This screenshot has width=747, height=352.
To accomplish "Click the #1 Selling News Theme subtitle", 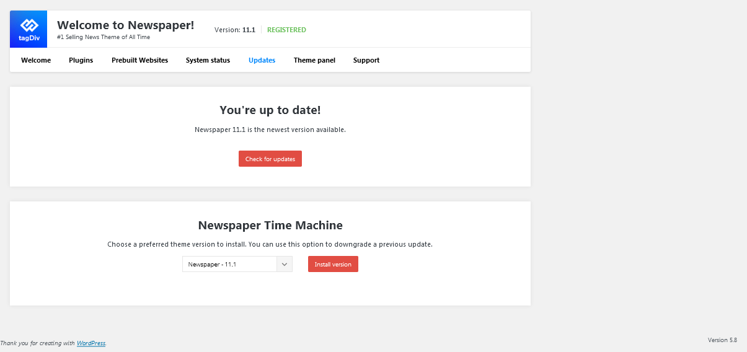I will [x=104, y=37].
